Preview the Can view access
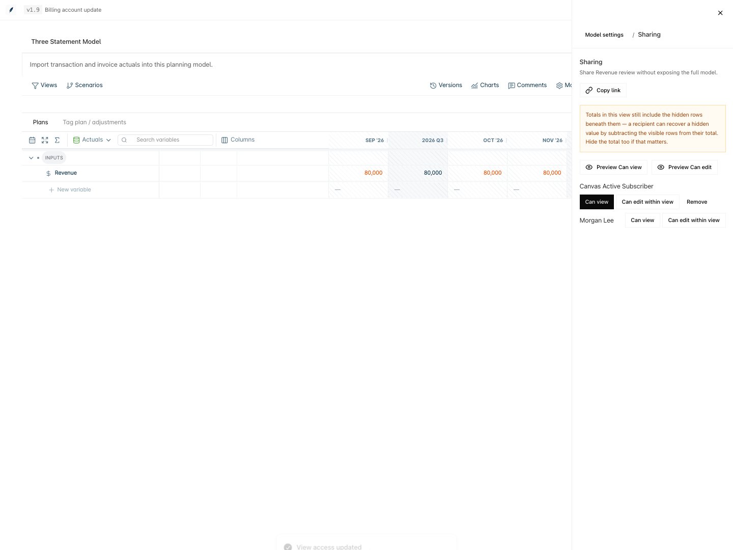Screen dimensions: 733x550 [x=613, y=167]
